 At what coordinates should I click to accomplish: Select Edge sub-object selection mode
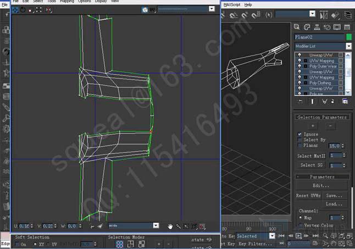coord(130,244)
